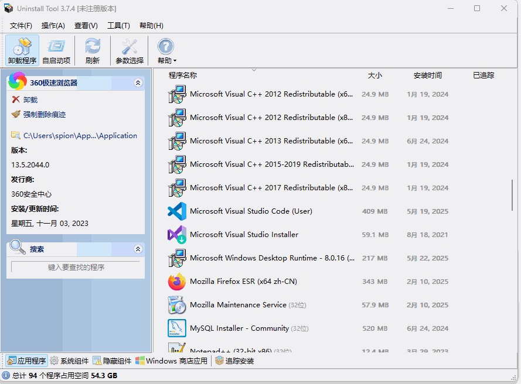Screen dimensions: 521x384
Task: Select the MySQL Installer icon in list
Action: (176, 328)
